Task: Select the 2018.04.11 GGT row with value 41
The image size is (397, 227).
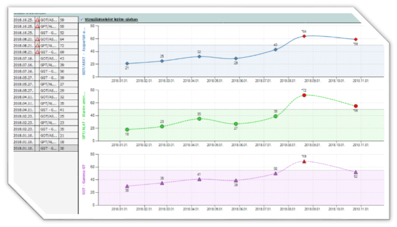Action: click(46, 110)
